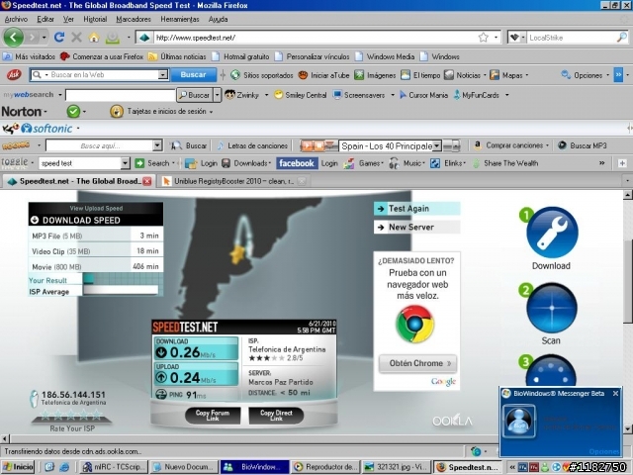
Task: Click the Download wrench icon
Action: click(552, 233)
